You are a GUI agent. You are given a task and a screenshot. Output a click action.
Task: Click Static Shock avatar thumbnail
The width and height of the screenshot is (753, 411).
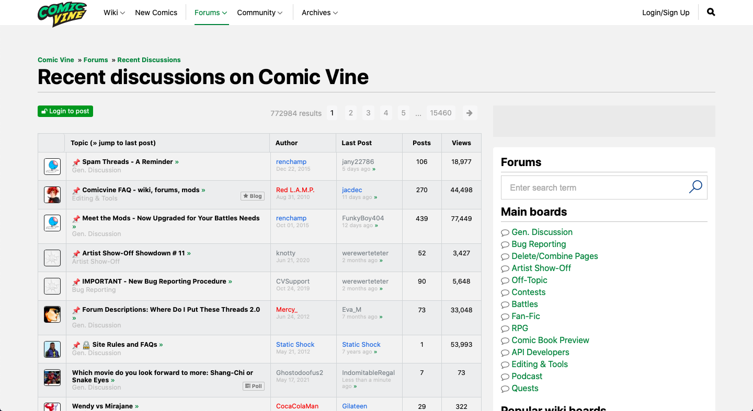52,349
